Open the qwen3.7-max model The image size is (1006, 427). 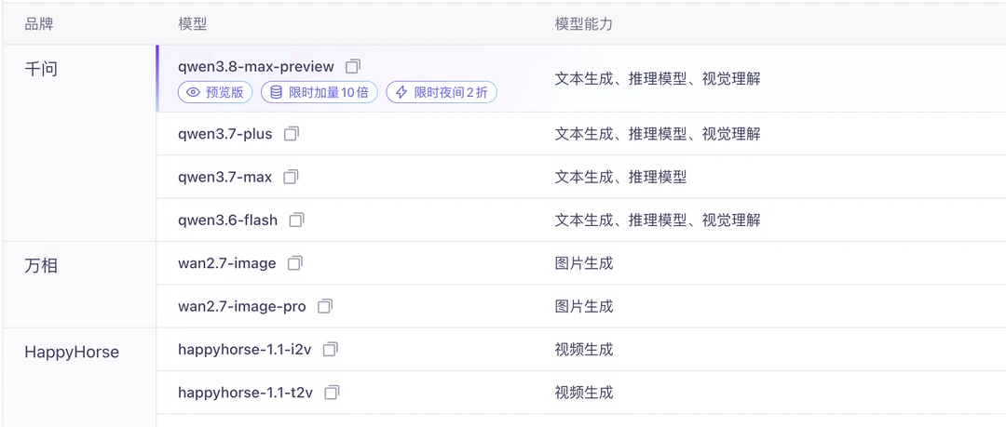pyautogui.click(x=225, y=177)
